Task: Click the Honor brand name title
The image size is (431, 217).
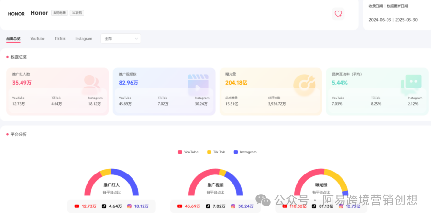Action: (x=39, y=13)
